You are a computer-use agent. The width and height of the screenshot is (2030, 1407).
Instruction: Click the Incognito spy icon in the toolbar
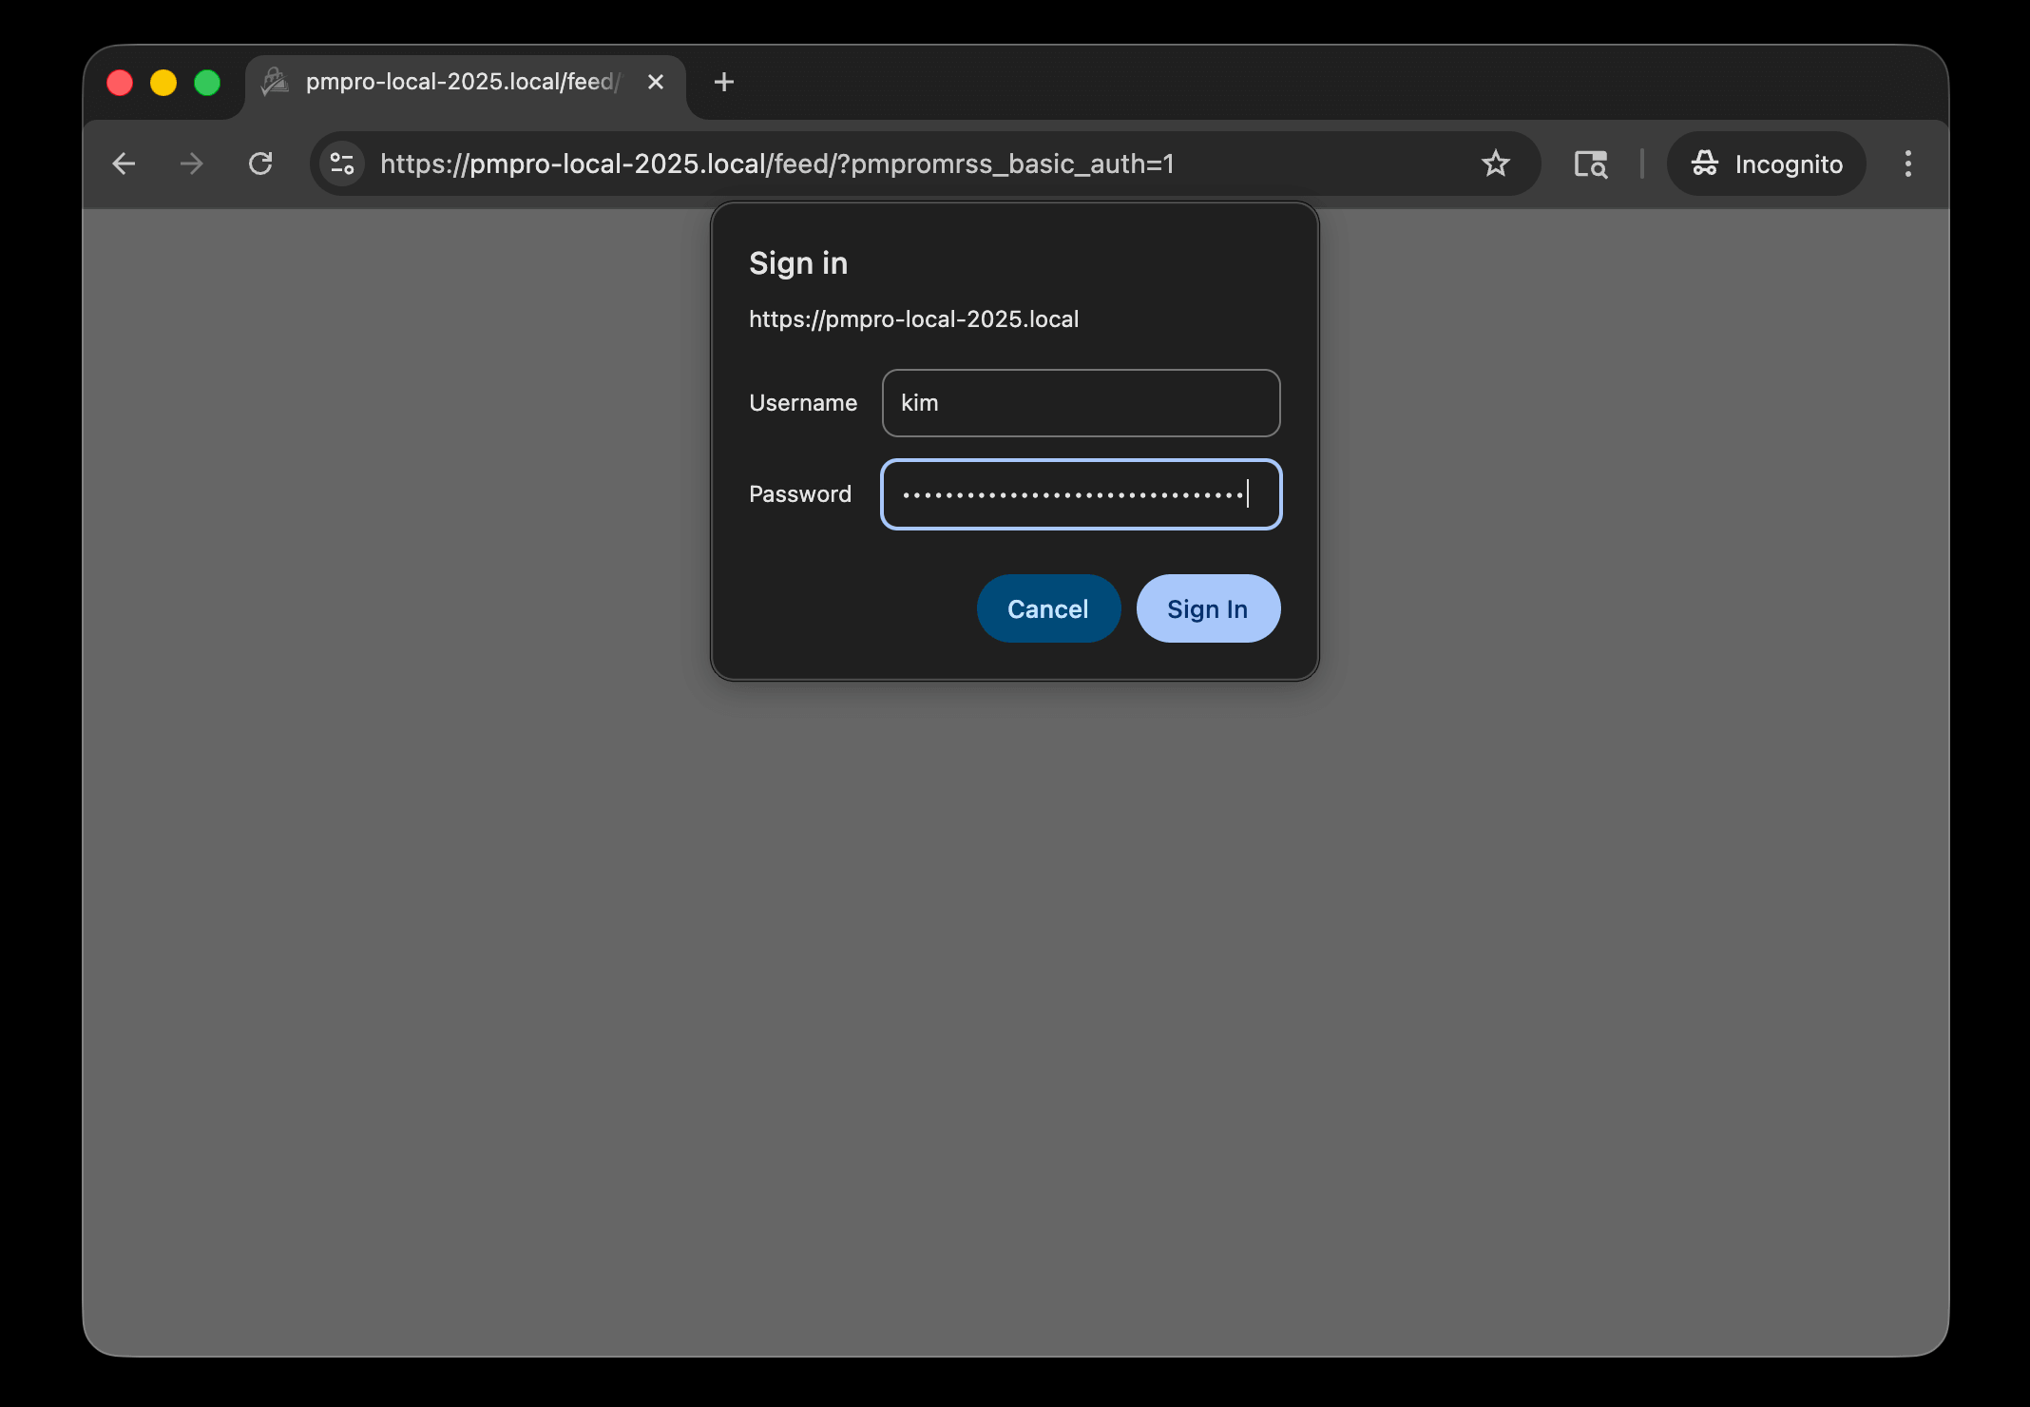1704,164
